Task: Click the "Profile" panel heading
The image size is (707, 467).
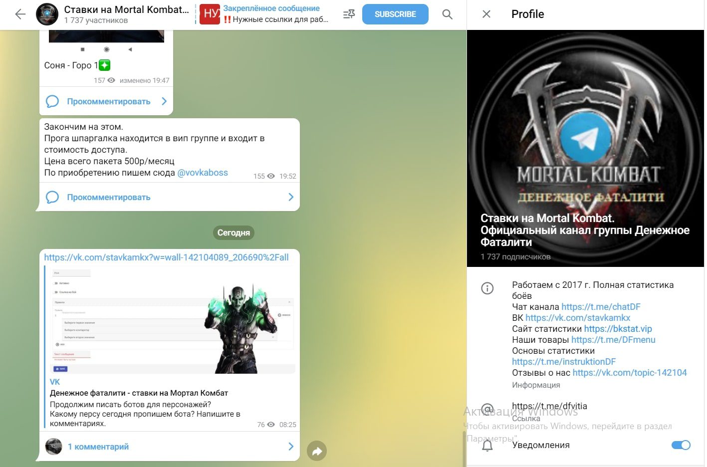Action: [527, 14]
